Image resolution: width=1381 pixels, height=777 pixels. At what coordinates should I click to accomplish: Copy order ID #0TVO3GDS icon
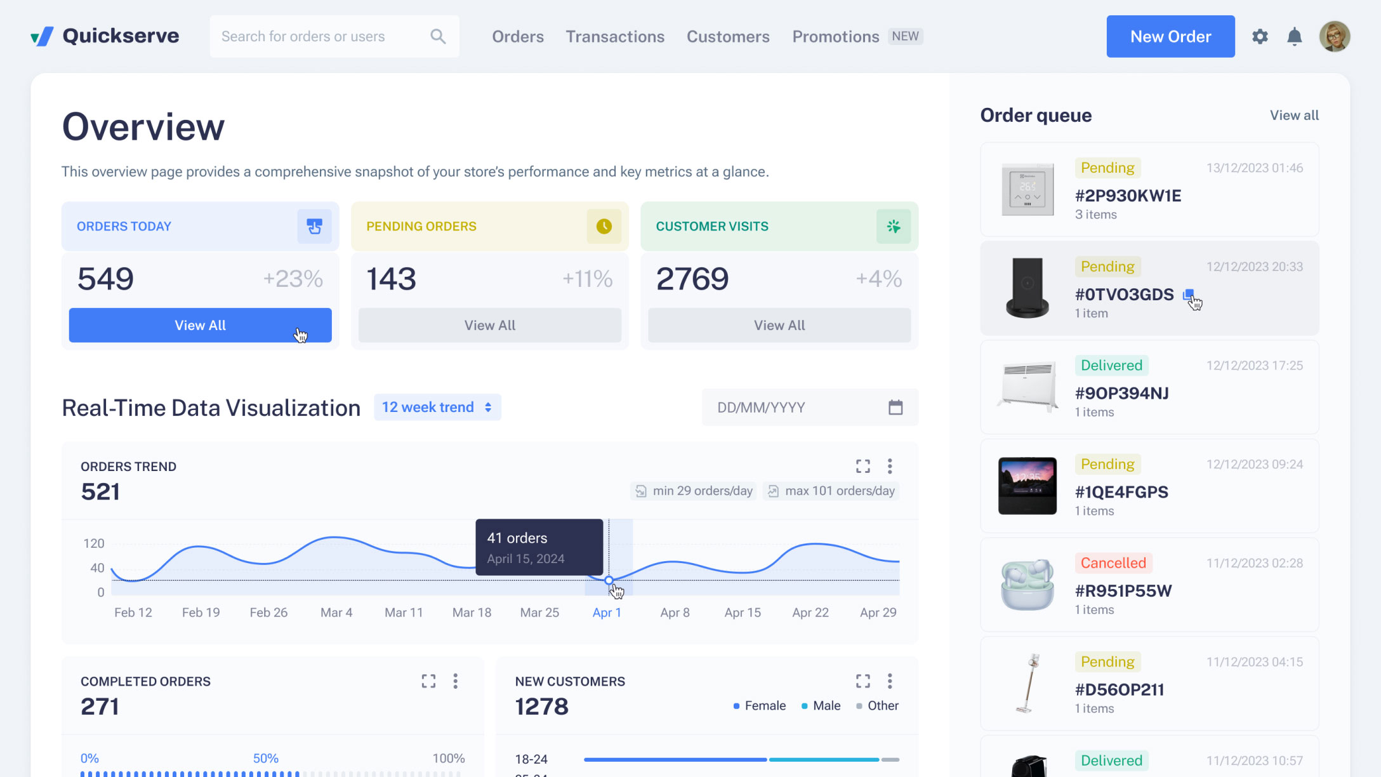point(1188,295)
